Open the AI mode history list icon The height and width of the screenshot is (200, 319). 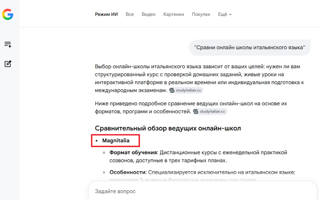tap(8, 44)
